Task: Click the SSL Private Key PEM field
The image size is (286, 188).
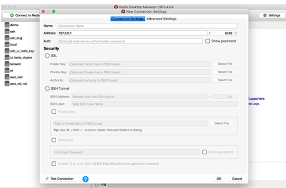Action: (x=140, y=72)
